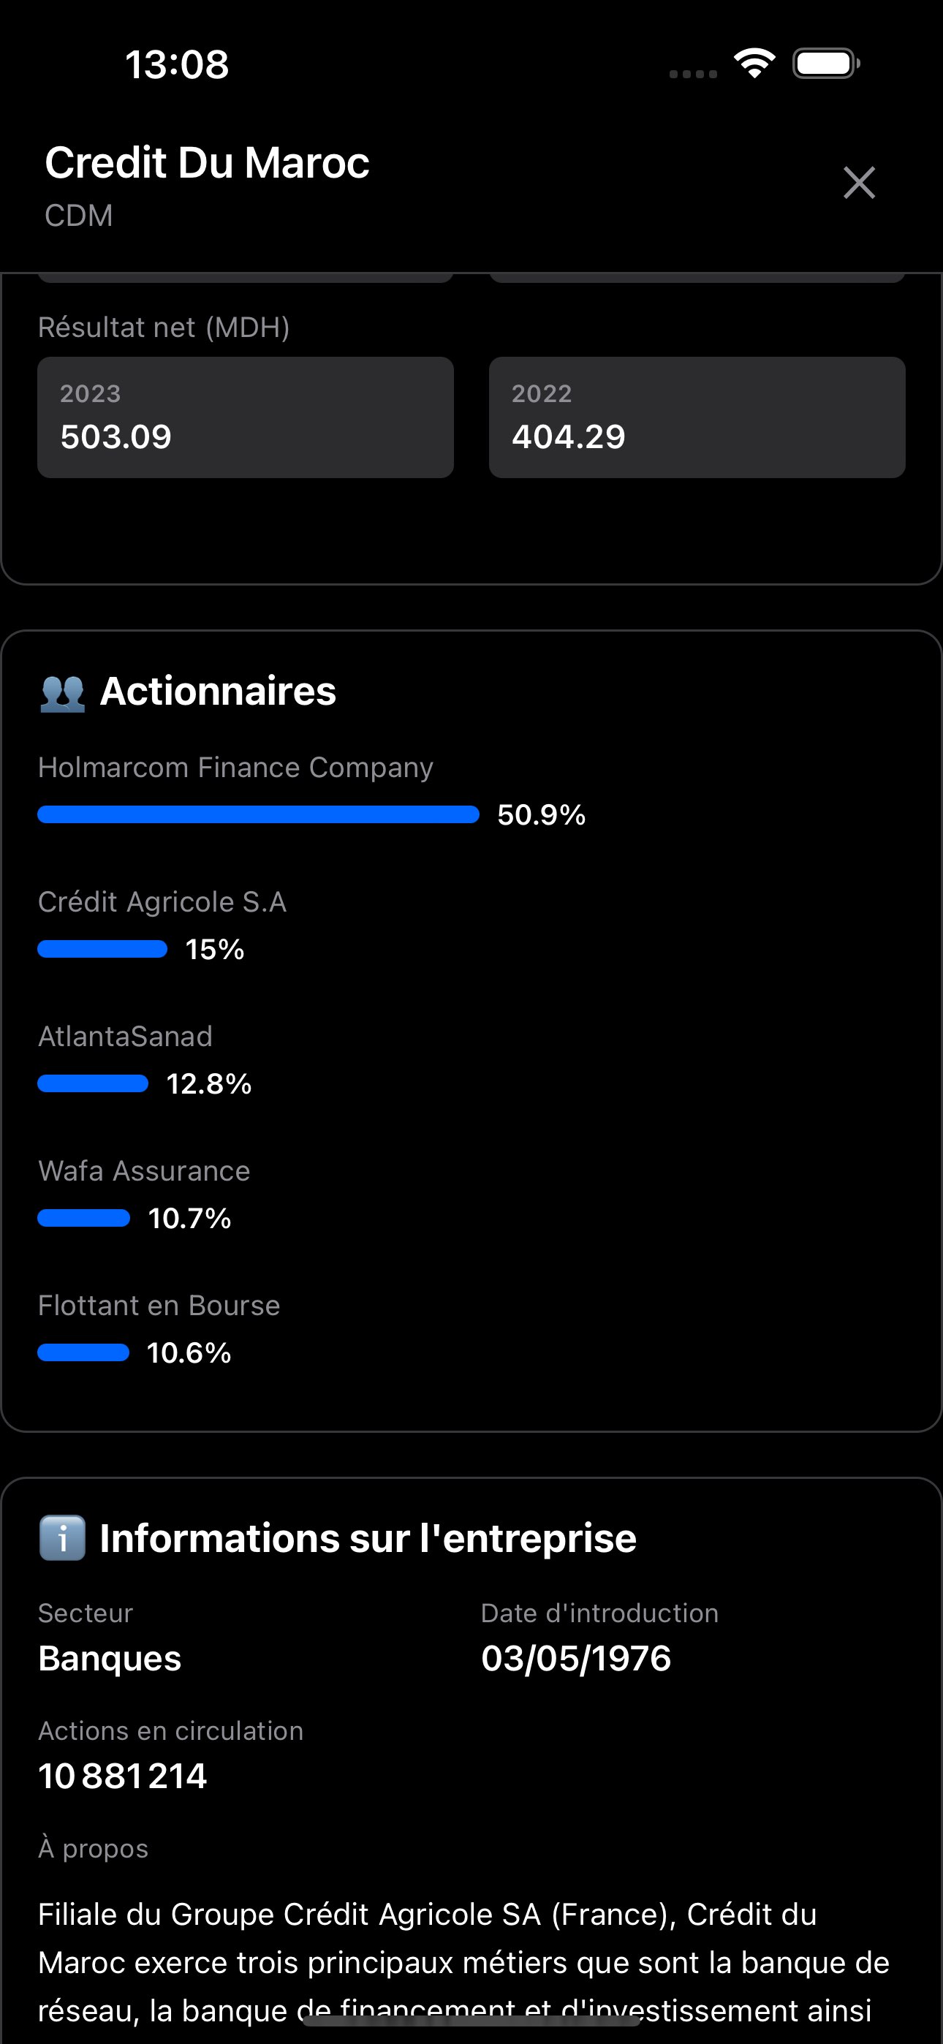Viewport: 943px width, 2044px height.
Task: Close the Credit Du Maroc detail sheet
Action: [x=858, y=183]
